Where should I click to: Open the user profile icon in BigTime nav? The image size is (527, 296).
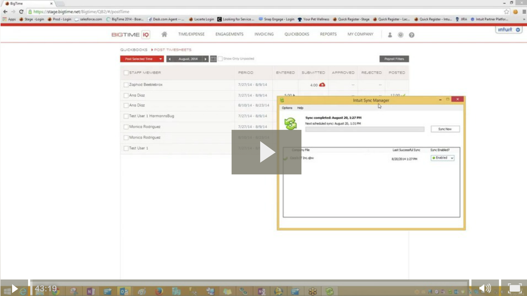[x=390, y=35]
